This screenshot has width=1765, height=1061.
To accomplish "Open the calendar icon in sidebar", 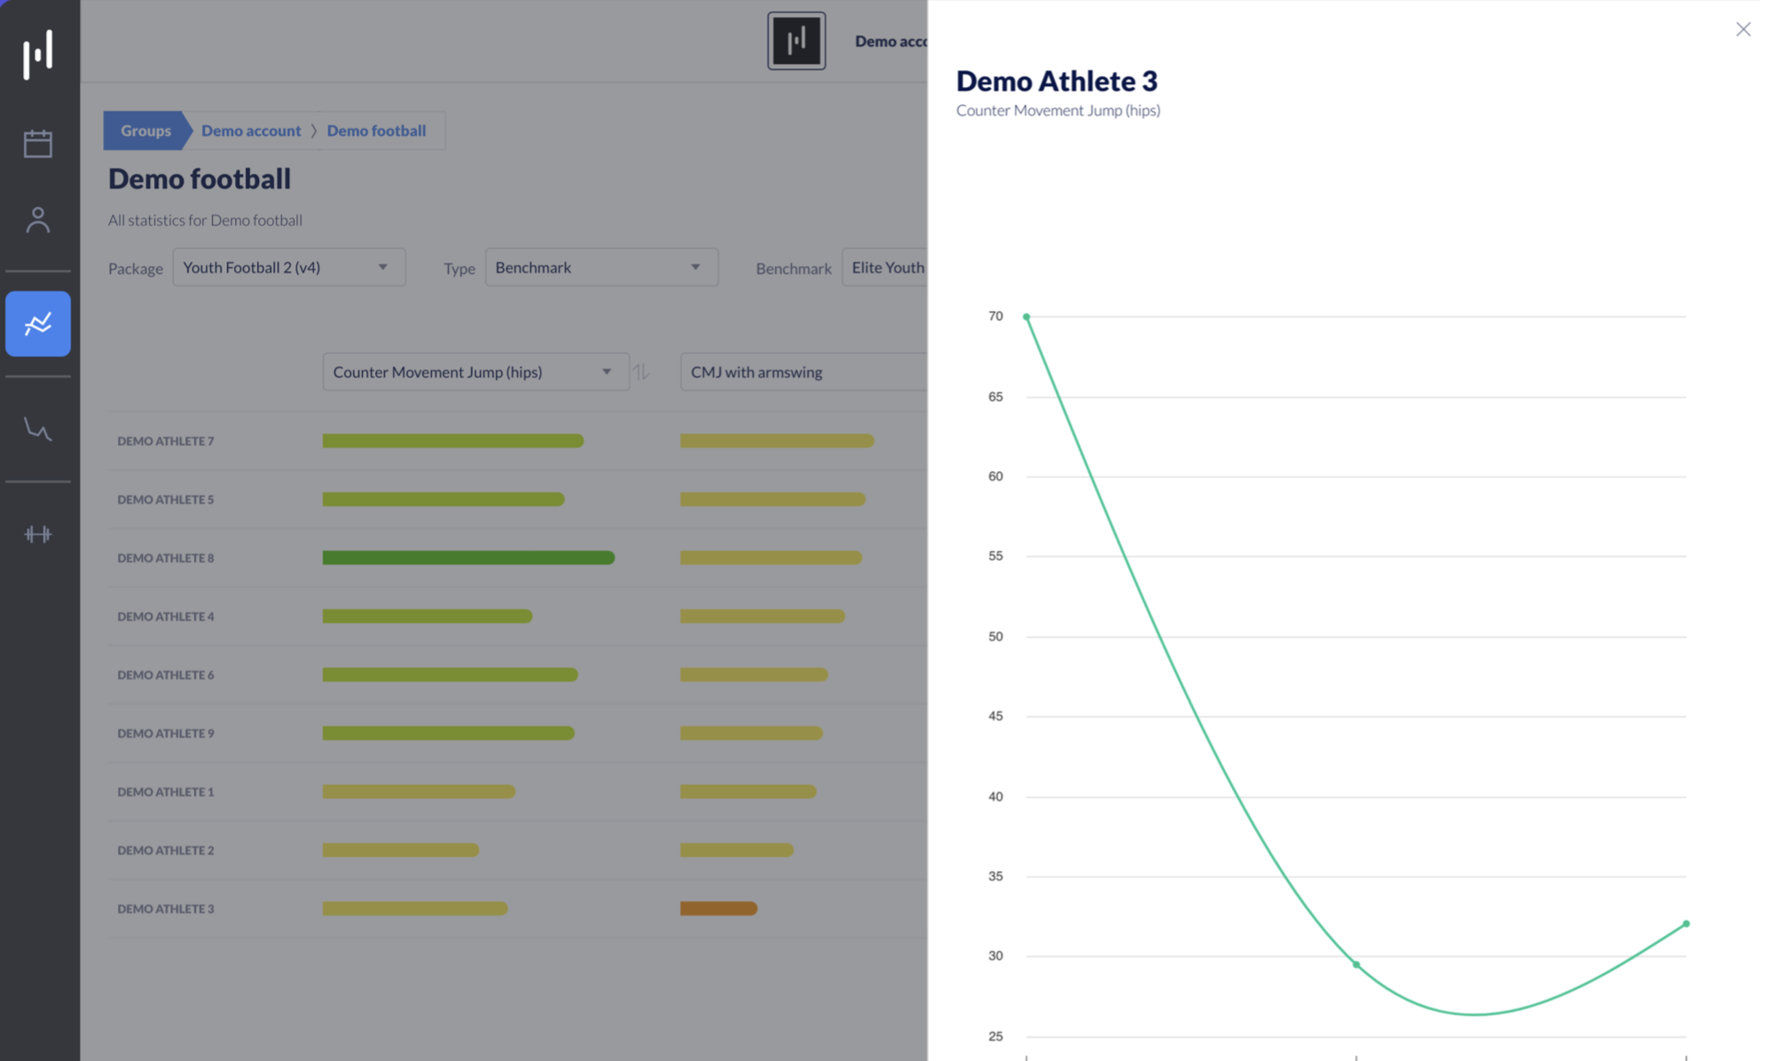I will [x=37, y=144].
